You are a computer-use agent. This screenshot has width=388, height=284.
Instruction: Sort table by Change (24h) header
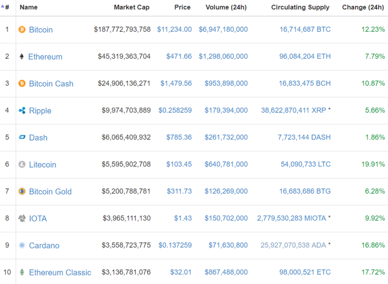pyautogui.click(x=363, y=7)
